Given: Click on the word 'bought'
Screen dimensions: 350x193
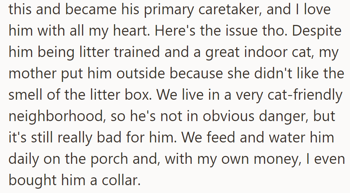Looking at the screenshot, I should coord(31,180).
